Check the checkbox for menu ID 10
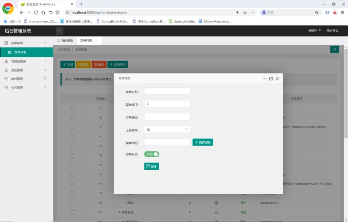348x222 pixels. click(73, 146)
